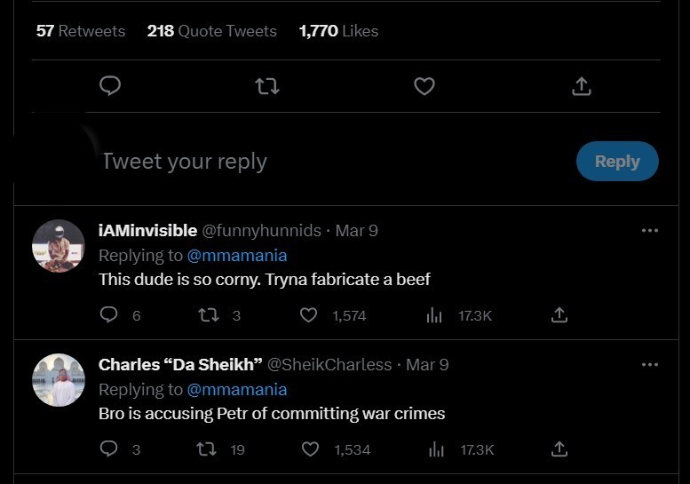The height and width of the screenshot is (484, 690).
Task: Share iAMinvisible's reply
Action: [x=559, y=315]
